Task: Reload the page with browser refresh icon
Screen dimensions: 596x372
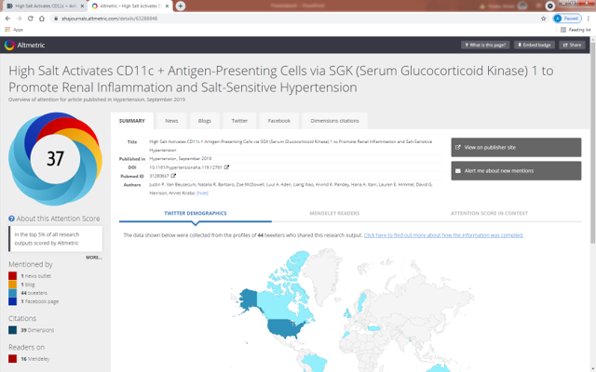Action: point(31,19)
